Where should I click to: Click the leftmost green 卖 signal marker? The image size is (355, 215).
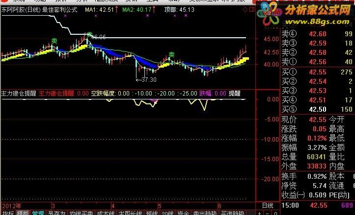[55, 41]
